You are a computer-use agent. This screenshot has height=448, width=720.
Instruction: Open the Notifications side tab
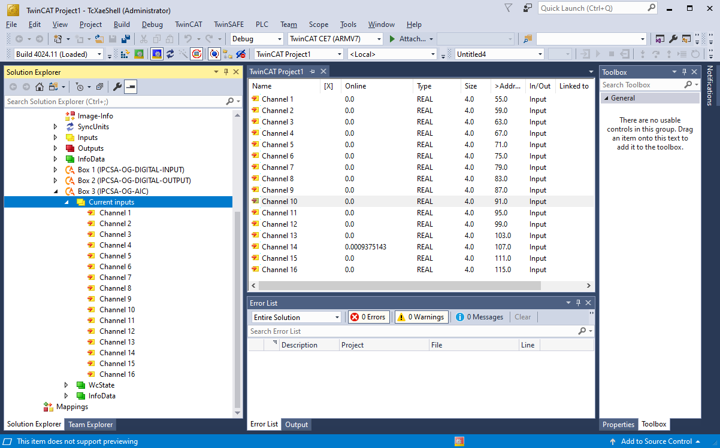pos(710,86)
